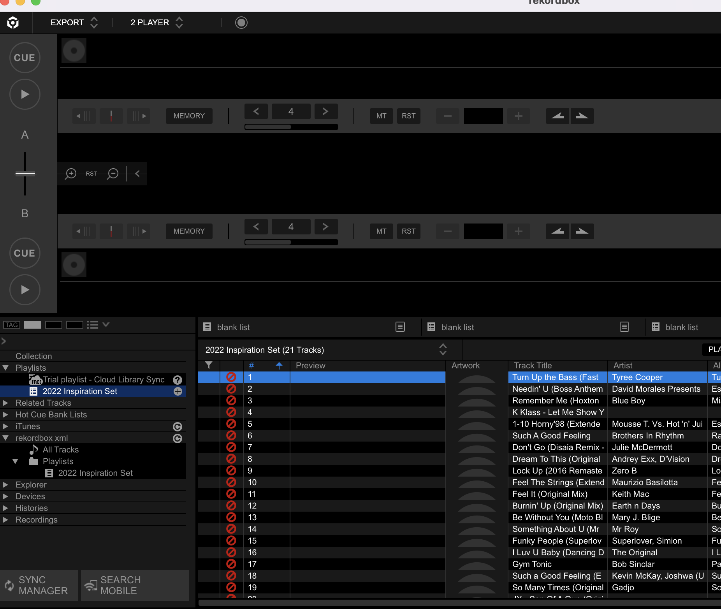This screenshot has width=721, height=609.
Task: Click the record button in top bar
Action: click(x=241, y=23)
